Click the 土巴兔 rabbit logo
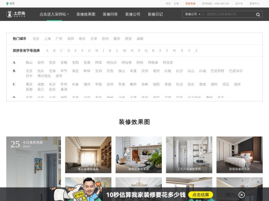Image resolution: width=269 pixels, height=201 pixels. pos(16,14)
